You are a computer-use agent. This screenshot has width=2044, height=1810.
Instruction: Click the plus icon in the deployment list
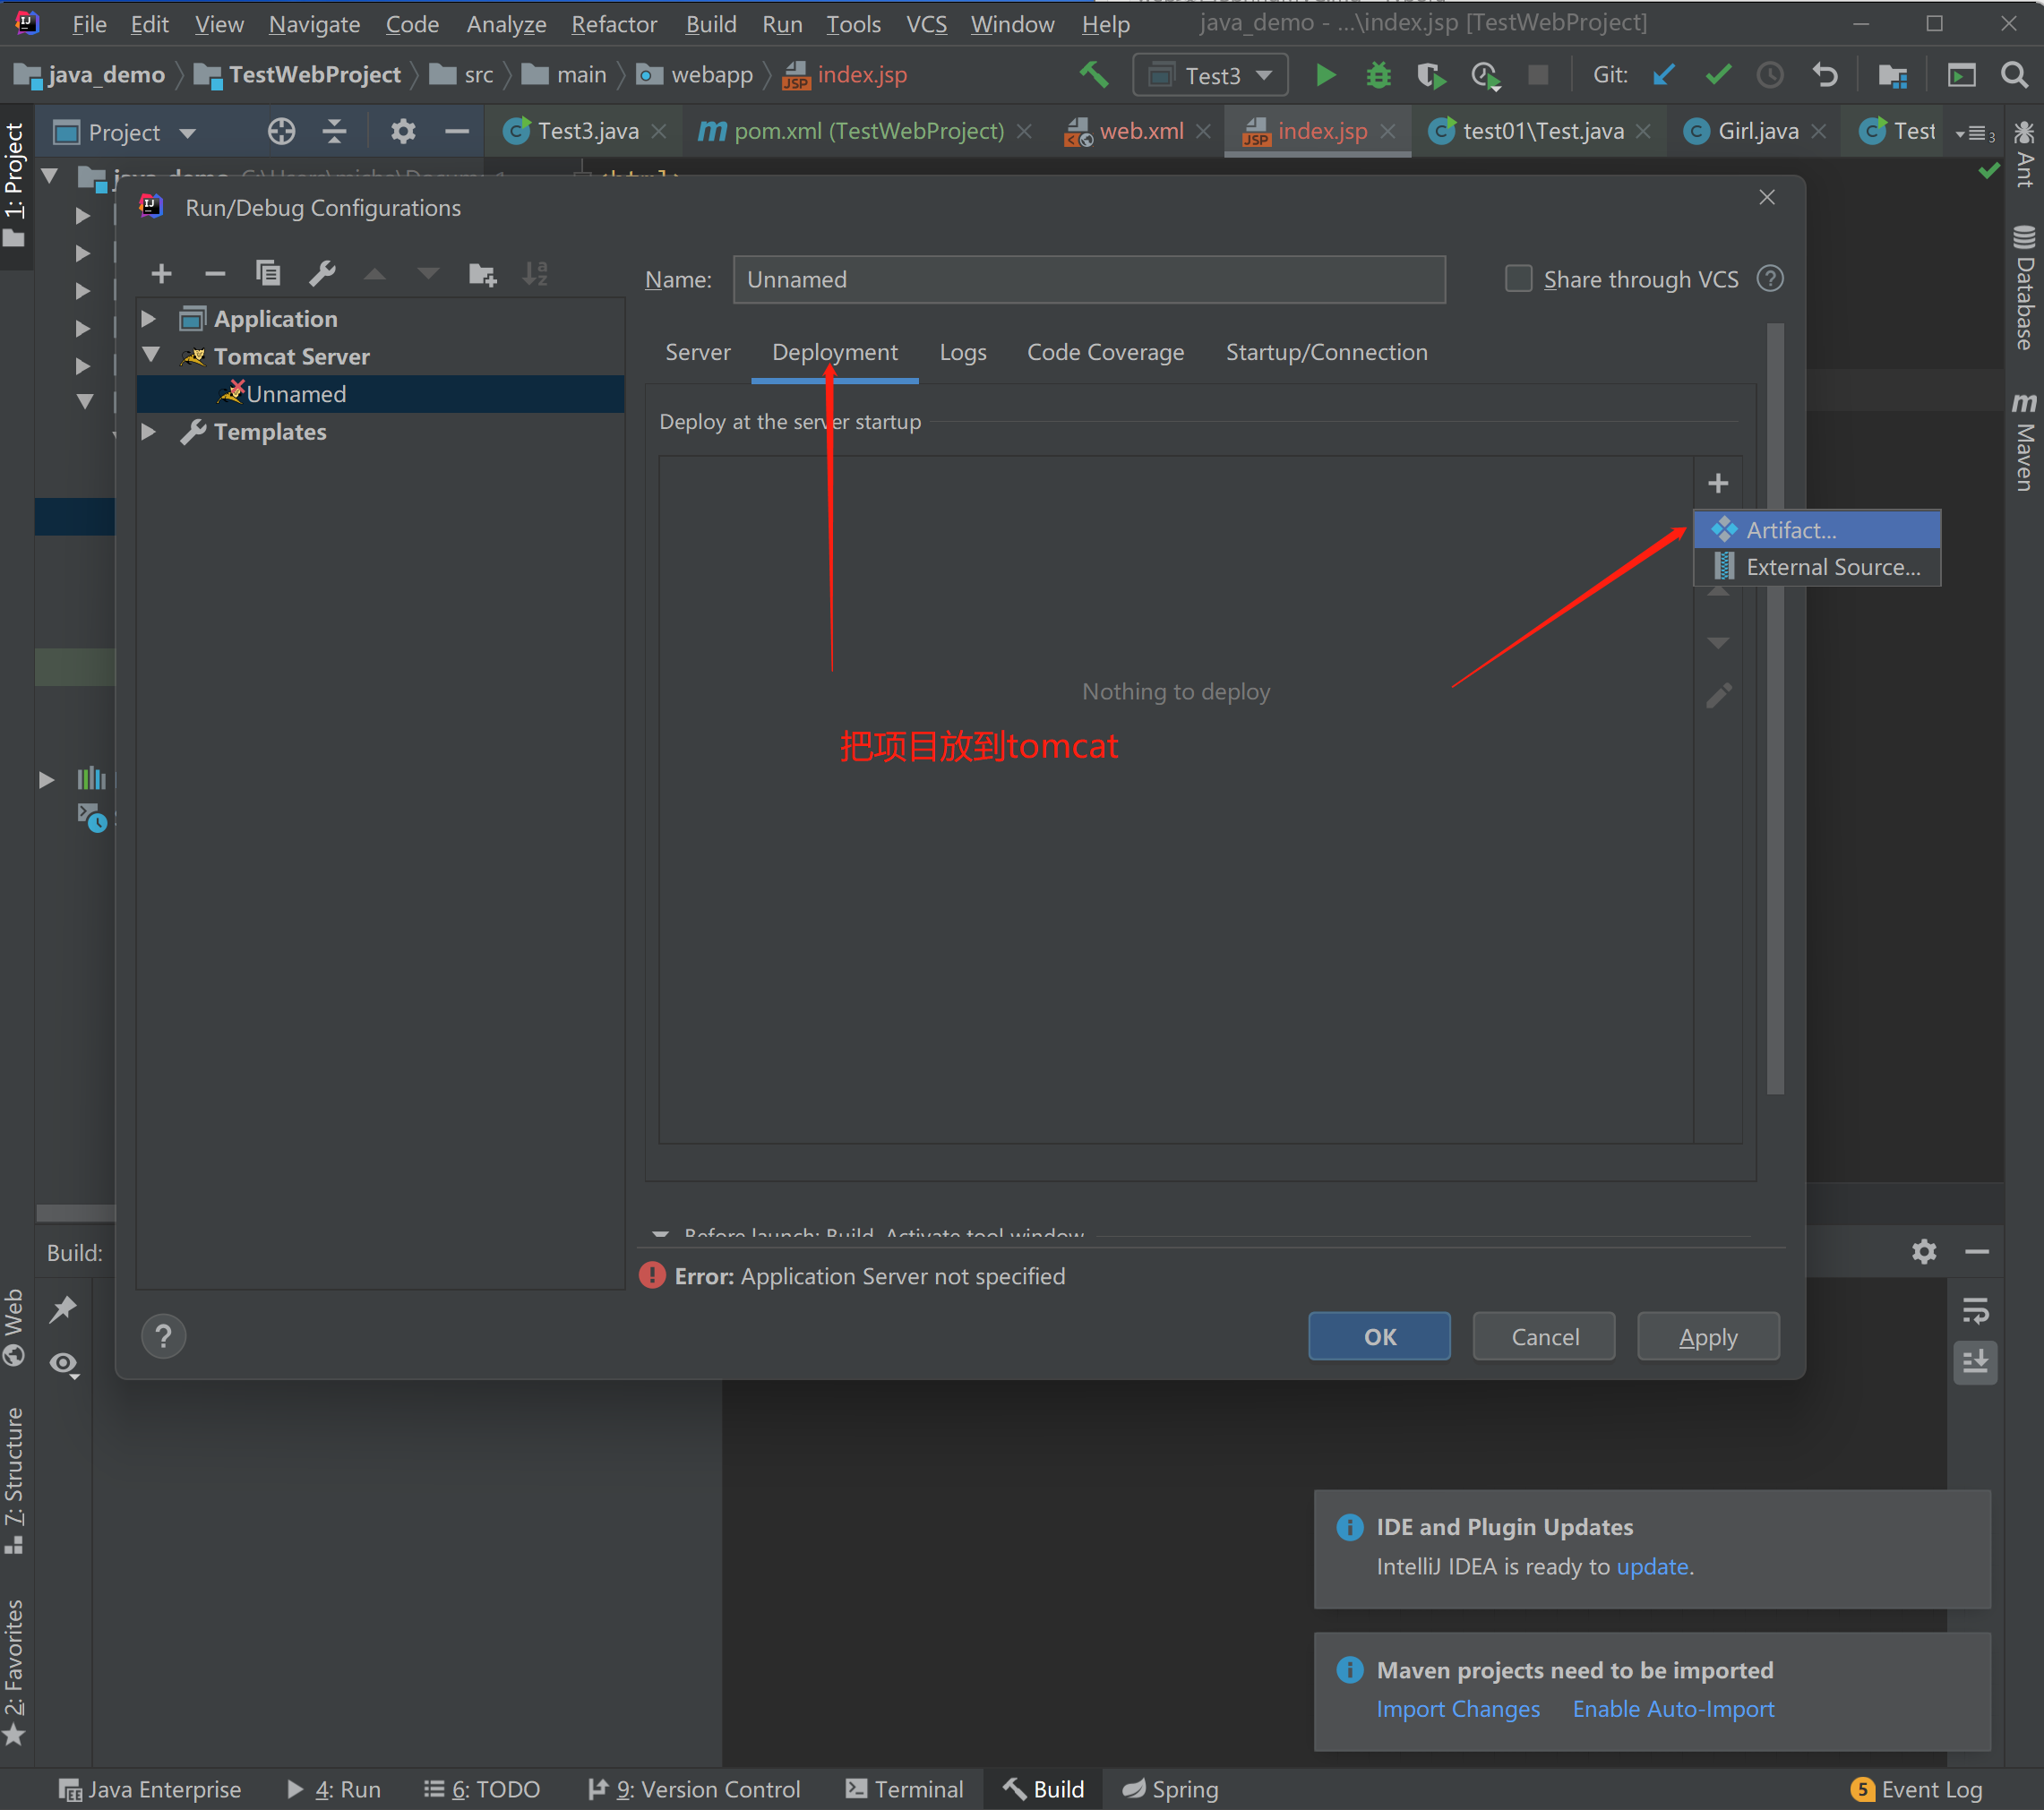tap(1718, 483)
